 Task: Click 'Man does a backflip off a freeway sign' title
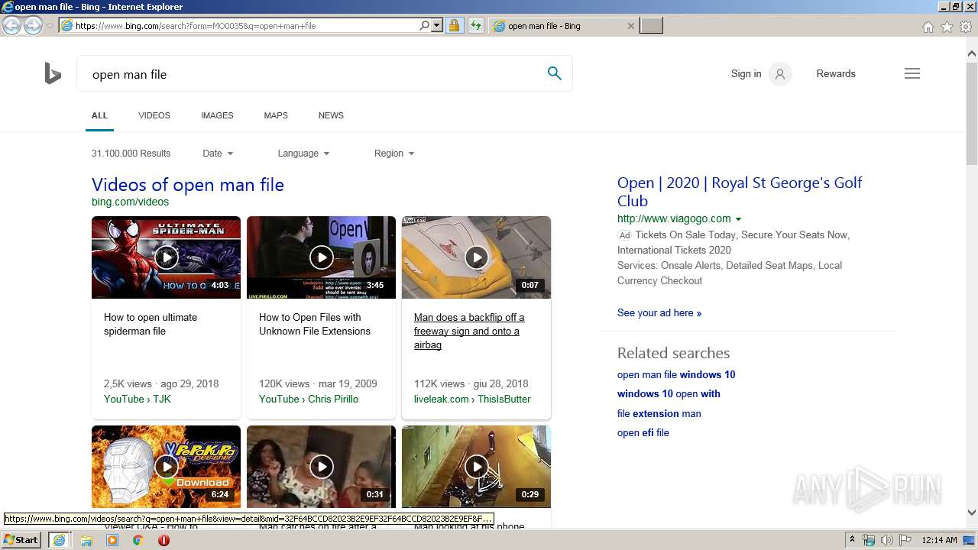pos(469,331)
